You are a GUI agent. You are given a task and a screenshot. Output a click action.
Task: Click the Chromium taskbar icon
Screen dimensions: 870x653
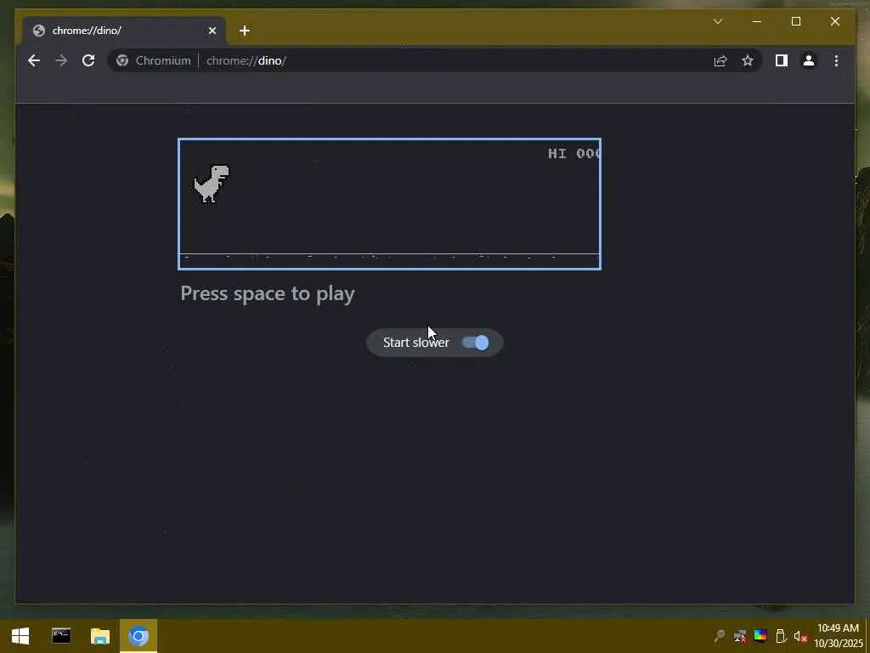pos(138,636)
